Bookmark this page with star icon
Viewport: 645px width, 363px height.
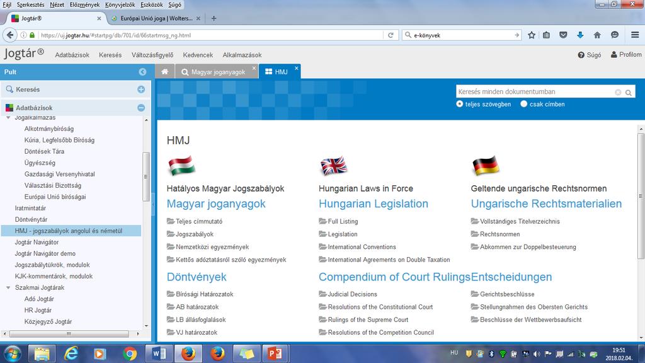pos(532,35)
